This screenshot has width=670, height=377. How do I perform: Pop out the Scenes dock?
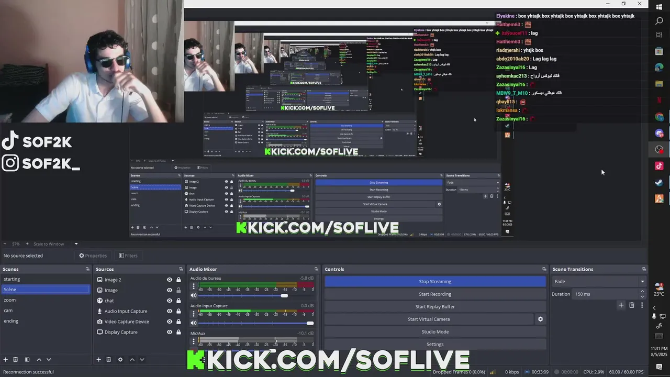pyautogui.click(x=87, y=269)
